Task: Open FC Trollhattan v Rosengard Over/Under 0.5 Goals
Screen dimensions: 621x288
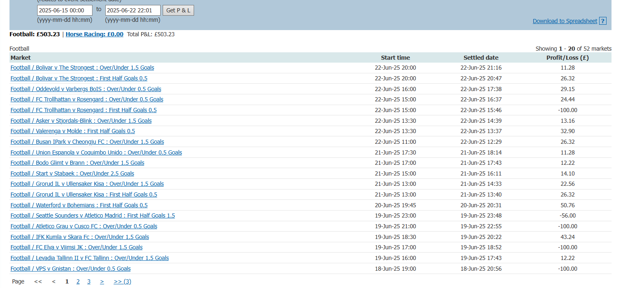Action: 87,99
